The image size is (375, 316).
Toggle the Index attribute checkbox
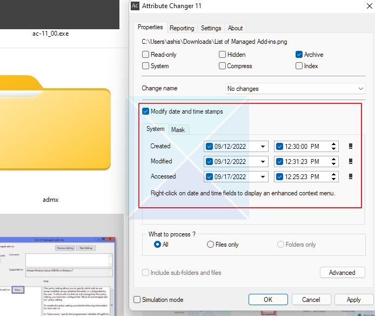(299, 65)
